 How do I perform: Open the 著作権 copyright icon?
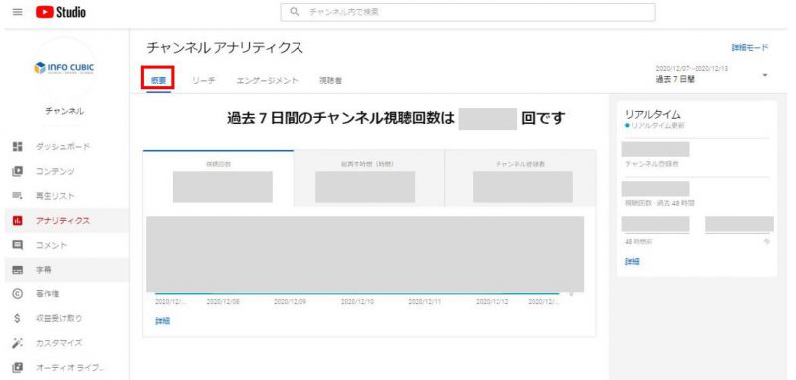click(18, 293)
